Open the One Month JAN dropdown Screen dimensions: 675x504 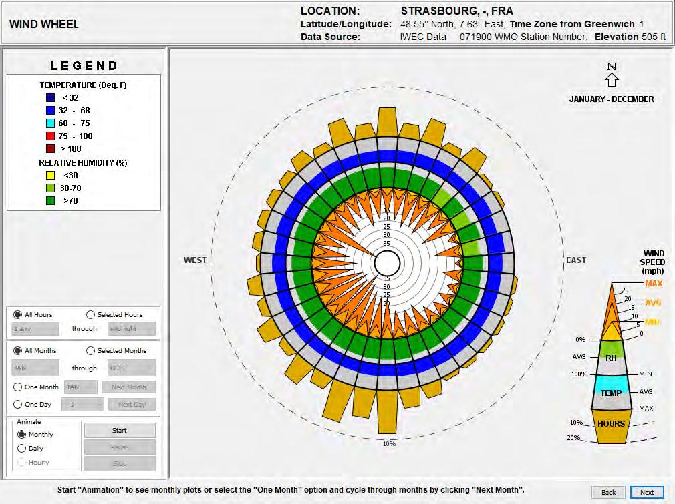[x=80, y=387]
